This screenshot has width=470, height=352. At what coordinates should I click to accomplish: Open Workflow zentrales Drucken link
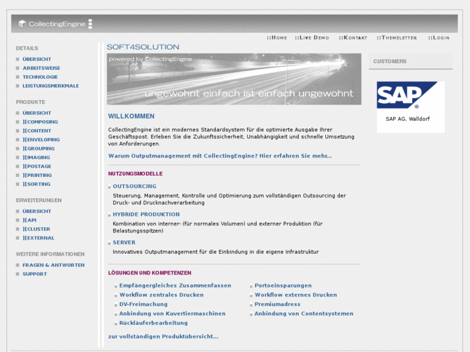click(x=162, y=295)
